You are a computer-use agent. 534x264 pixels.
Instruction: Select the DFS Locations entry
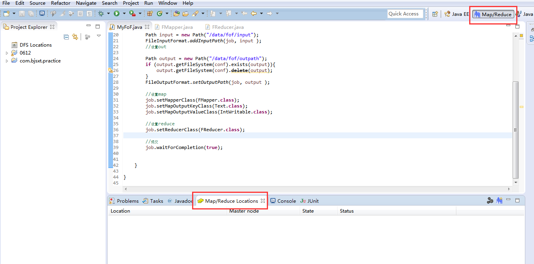(35, 45)
